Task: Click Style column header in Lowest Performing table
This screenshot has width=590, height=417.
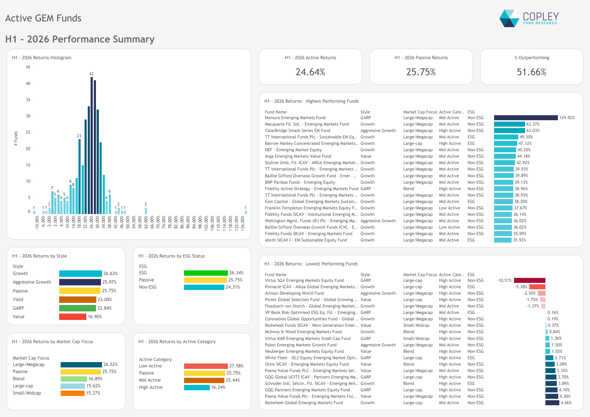Action: click(x=365, y=275)
